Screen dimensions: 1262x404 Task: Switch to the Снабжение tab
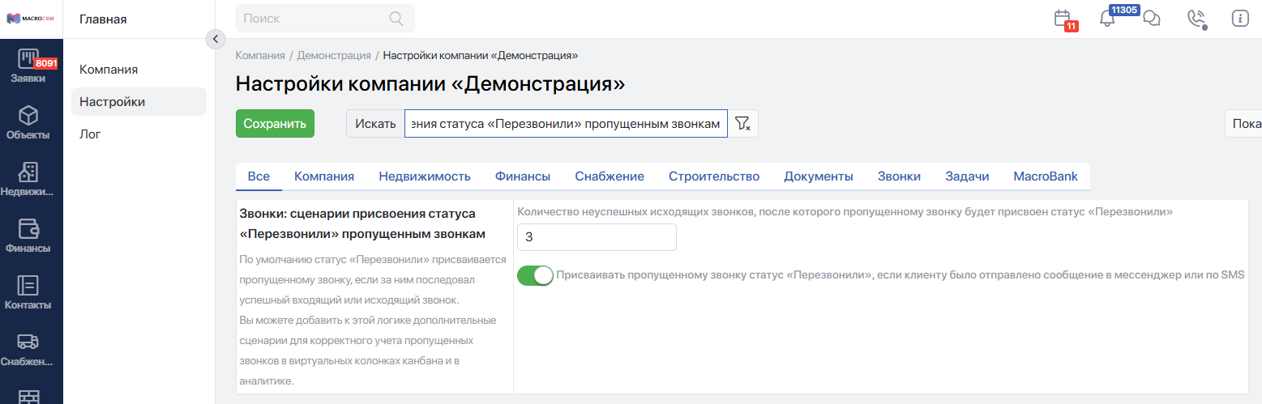click(610, 176)
